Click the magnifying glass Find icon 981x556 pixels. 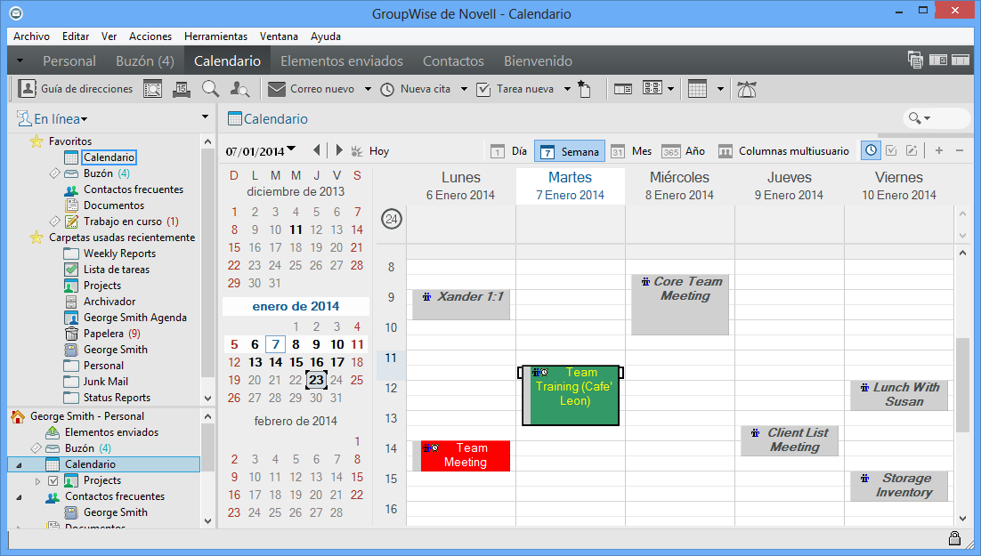click(x=210, y=90)
